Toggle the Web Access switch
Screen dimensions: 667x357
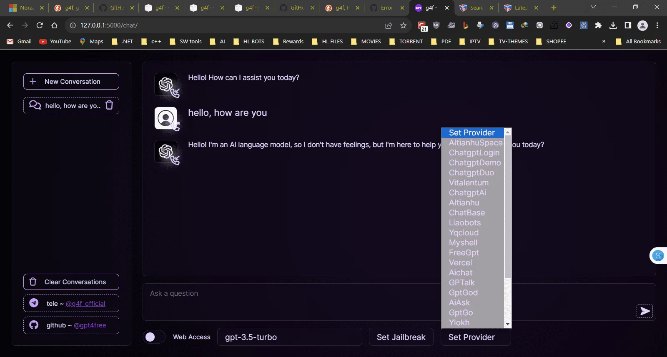tap(154, 337)
